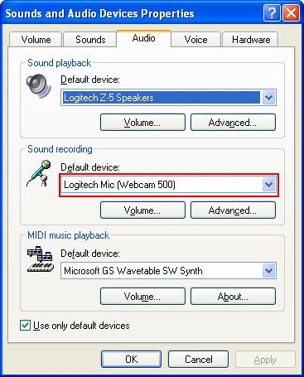Click the title bar Help question mark button
This screenshot has height=377, width=304.
[x=272, y=13]
